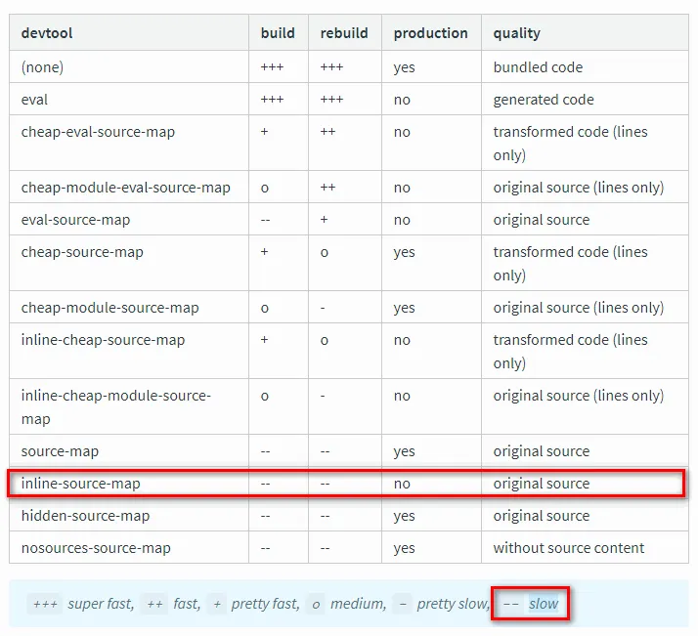This screenshot has width=698, height=636.
Task: Click 'cheap-module-source-map' row name
Action: point(109,308)
